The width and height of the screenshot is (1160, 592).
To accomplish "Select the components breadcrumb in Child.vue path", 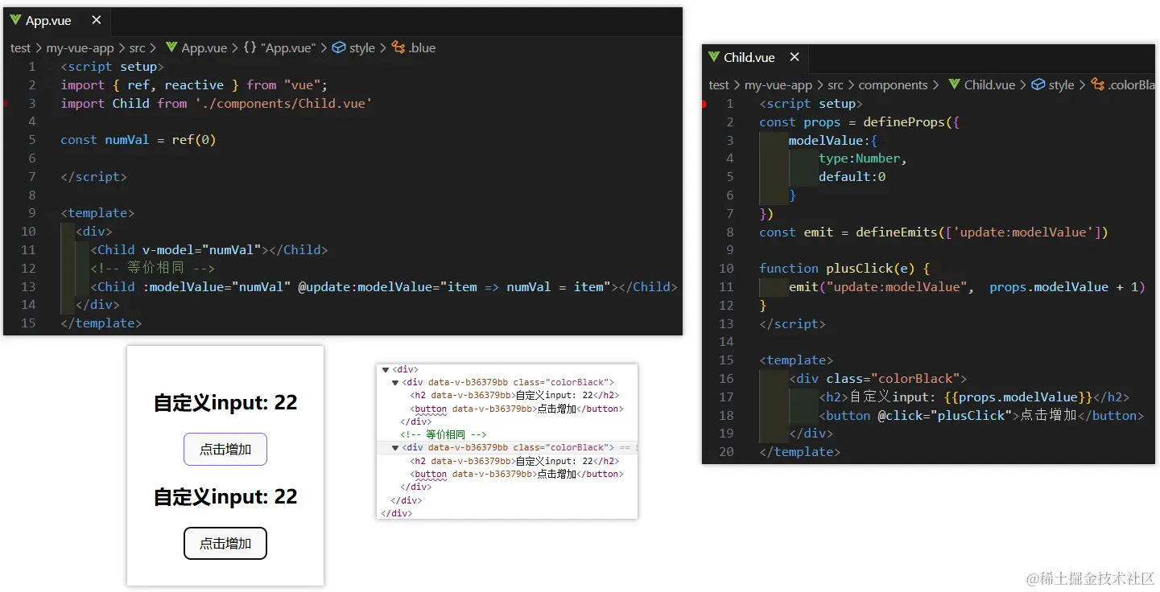I will 893,84.
